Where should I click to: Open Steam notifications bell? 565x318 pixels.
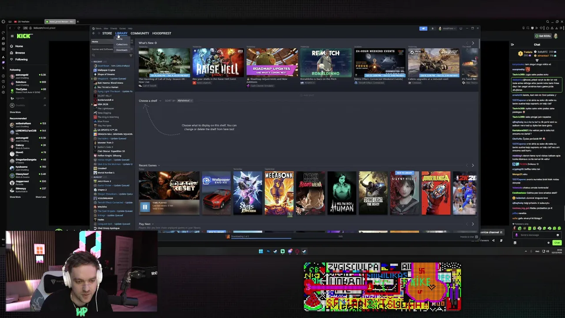pyautogui.click(x=433, y=28)
